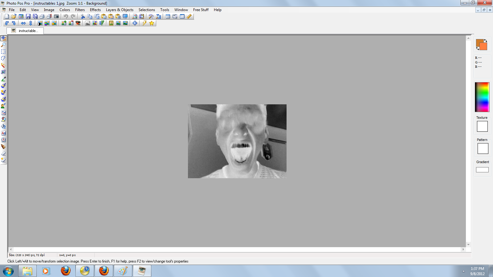This screenshot has width=493, height=277.
Task: Select the Crop tool
Action: (3, 72)
